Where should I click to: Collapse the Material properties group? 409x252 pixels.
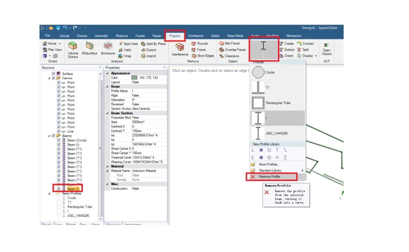tap(107, 166)
